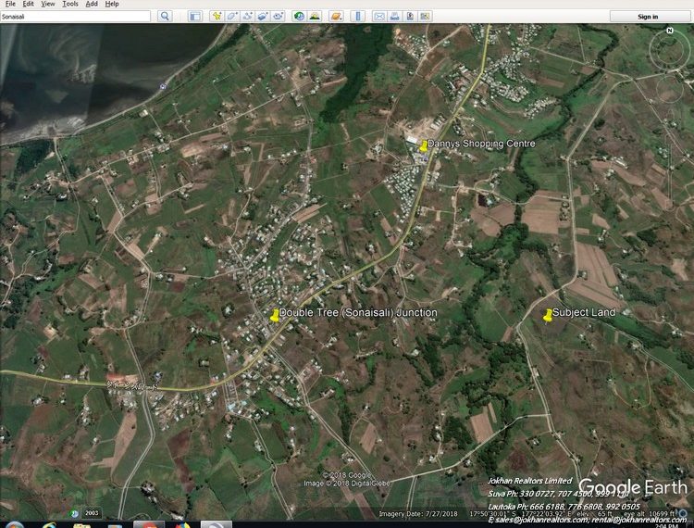Select the Ruler tool
694x528 pixels.
tap(358, 17)
